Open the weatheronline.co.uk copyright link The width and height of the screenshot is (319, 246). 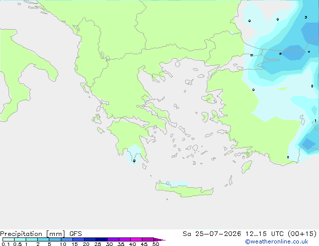pyautogui.click(x=277, y=241)
